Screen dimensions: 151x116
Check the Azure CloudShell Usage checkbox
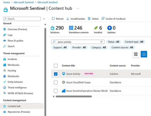56,82
